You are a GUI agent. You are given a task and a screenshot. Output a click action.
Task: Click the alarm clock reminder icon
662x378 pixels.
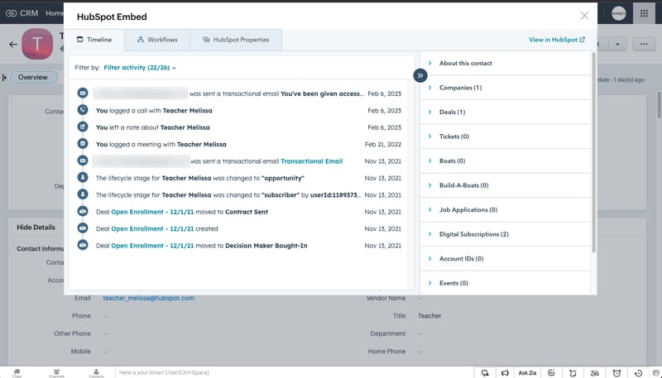click(x=616, y=373)
